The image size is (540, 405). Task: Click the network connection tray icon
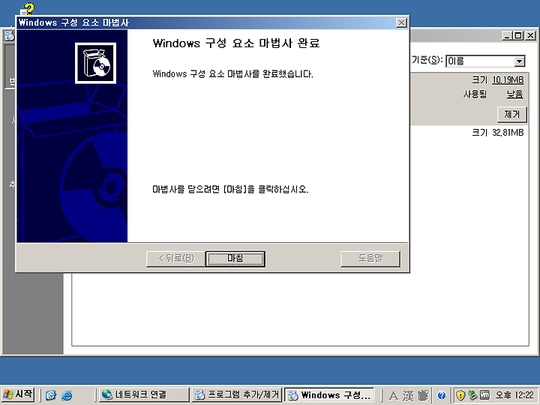click(x=472, y=395)
